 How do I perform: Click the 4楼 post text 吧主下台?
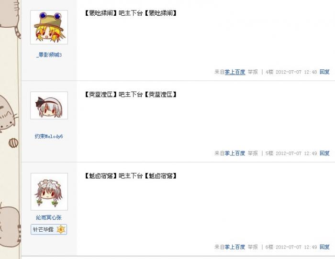[131, 13]
